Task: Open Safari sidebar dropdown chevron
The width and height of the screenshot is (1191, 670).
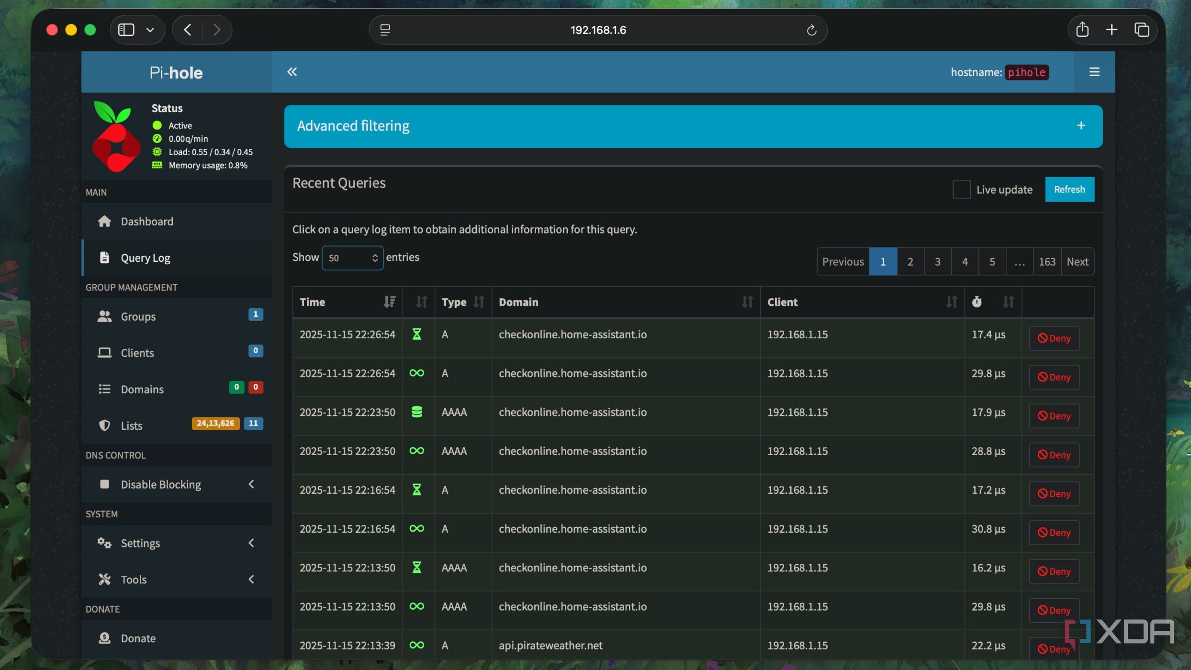Action: [x=150, y=30]
